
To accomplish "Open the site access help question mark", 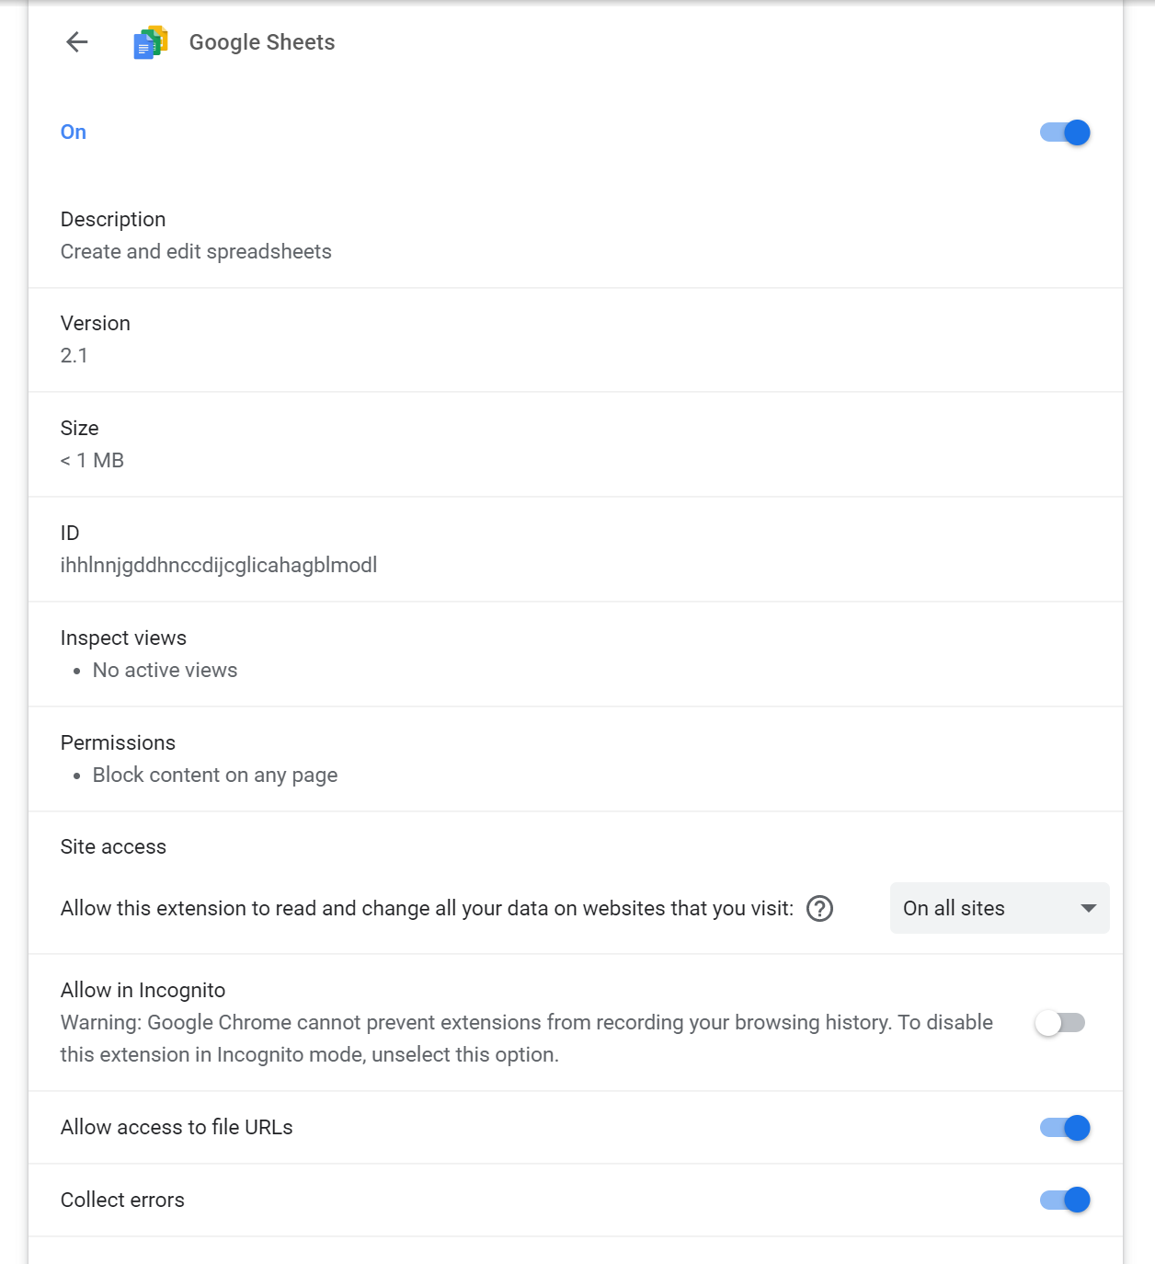I will point(819,909).
